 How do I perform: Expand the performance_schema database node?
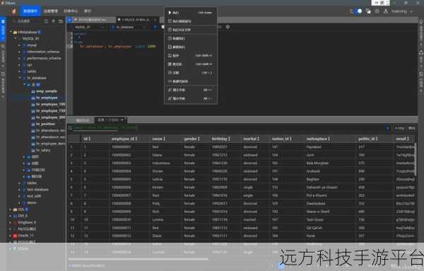(x=20, y=58)
